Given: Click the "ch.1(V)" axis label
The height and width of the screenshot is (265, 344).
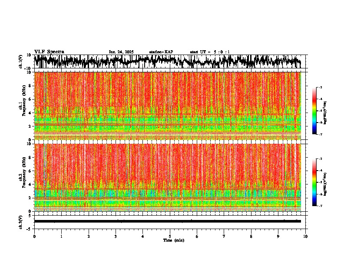Looking at the screenshot, I should click(x=21, y=61).
